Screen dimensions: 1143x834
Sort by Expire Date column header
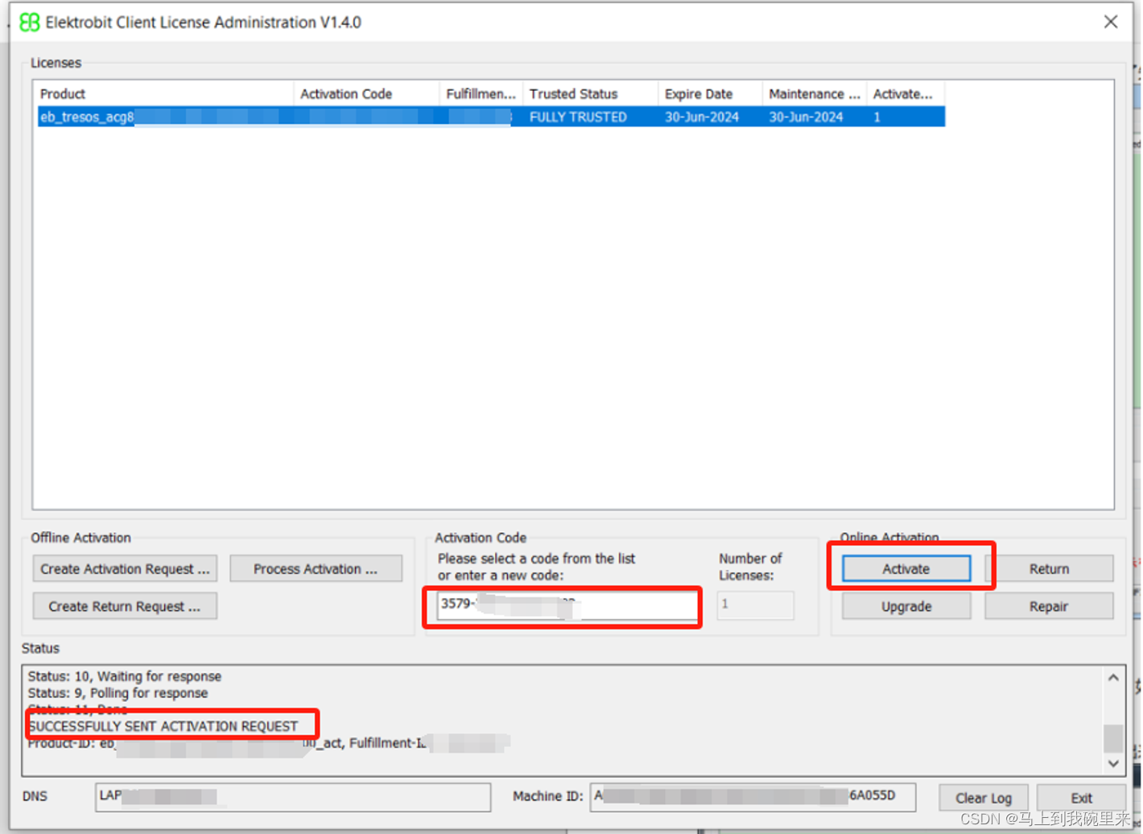tap(710, 93)
